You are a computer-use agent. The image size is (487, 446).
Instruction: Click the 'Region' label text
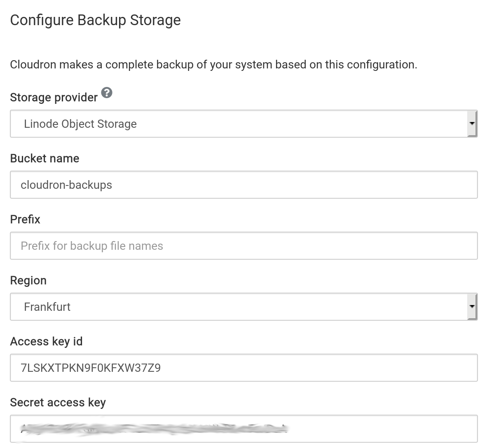click(x=28, y=280)
